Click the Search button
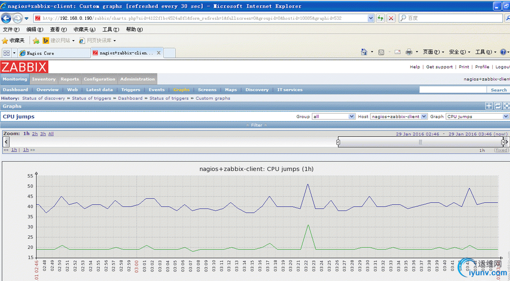The width and height of the screenshot is (510, 281). pos(499,90)
